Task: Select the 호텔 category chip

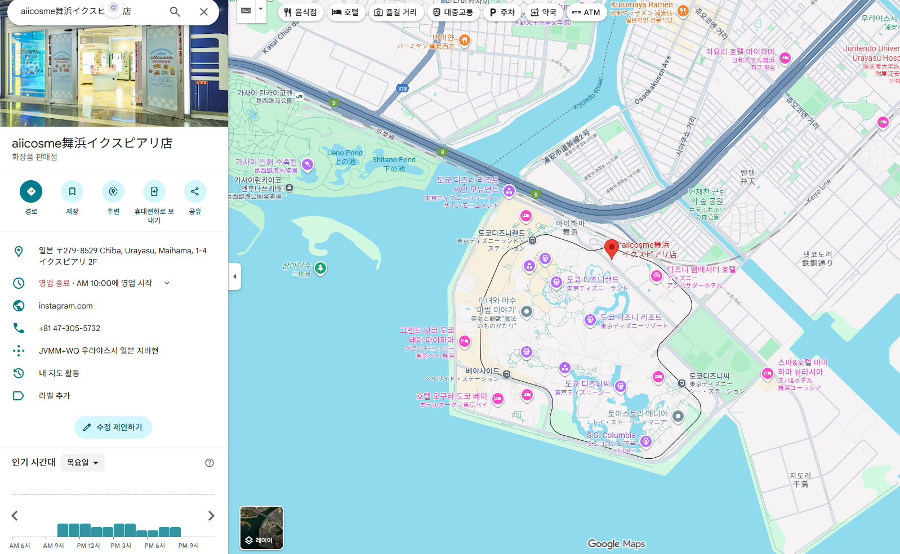Action: click(x=346, y=12)
